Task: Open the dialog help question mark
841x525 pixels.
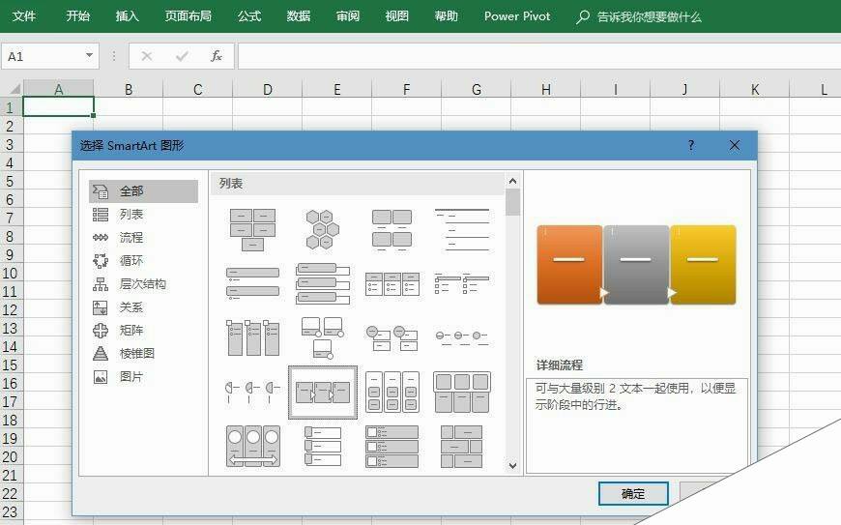Action: pos(690,145)
